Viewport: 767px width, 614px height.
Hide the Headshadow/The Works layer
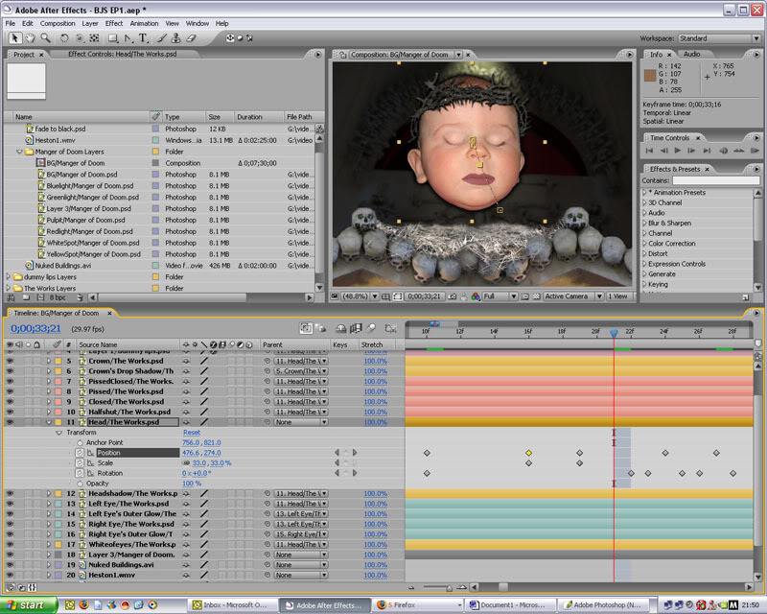click(x=10, y=493)
